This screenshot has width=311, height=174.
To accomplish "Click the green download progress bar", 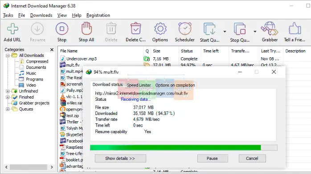I will coord(184,147).
